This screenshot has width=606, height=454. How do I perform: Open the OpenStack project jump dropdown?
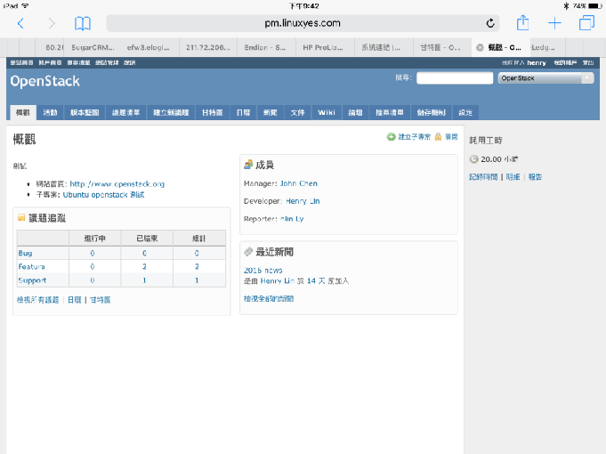tap(545, 78)
